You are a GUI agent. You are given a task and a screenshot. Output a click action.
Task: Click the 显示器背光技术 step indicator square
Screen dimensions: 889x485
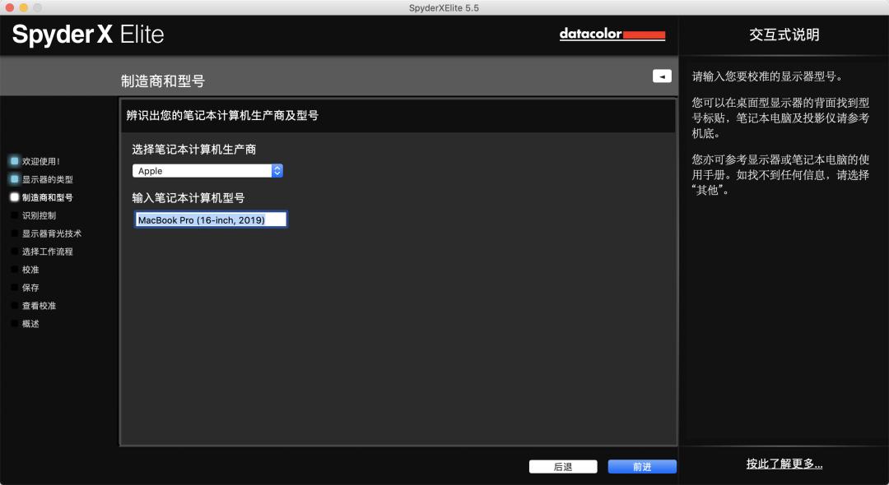pos(15,233)
